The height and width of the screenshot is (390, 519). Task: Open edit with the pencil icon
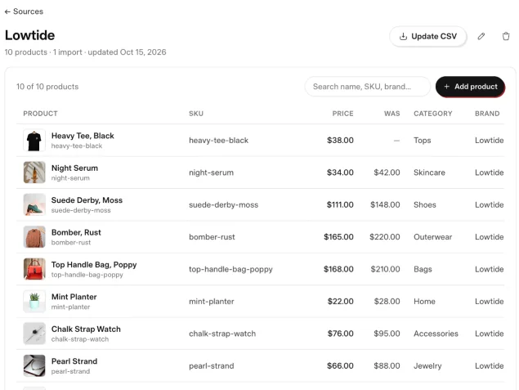(x=481, y=37)
